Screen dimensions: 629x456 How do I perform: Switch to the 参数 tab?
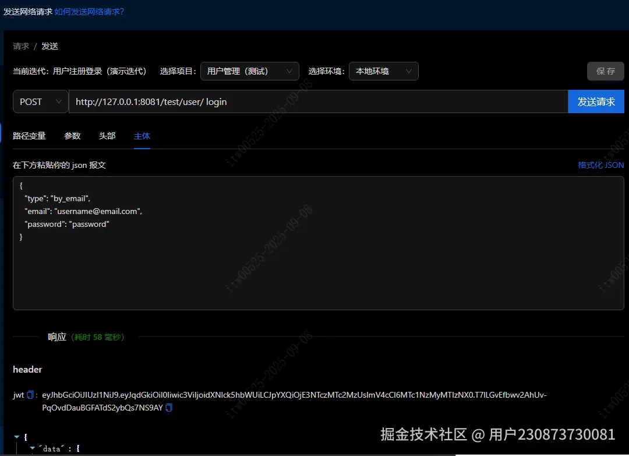pyautogui.click(x=72, y=136)
